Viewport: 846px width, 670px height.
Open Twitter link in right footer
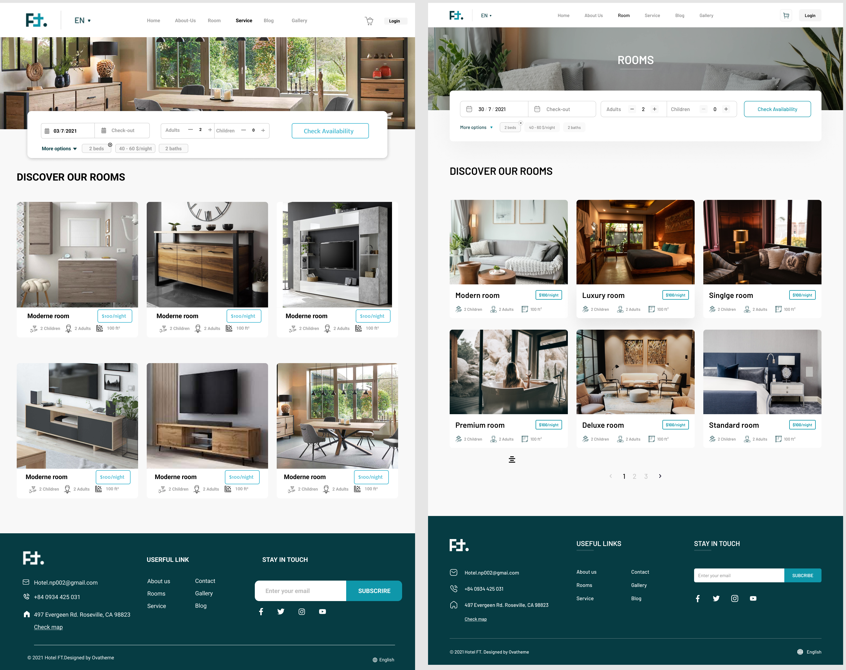(x=716, y=598)
